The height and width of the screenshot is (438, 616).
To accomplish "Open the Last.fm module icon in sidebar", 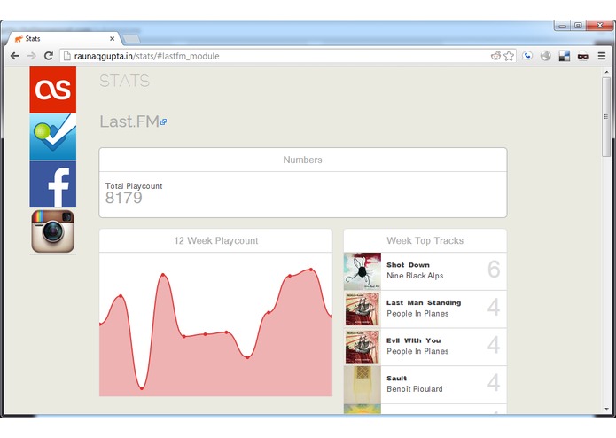I will pos(52,90).
